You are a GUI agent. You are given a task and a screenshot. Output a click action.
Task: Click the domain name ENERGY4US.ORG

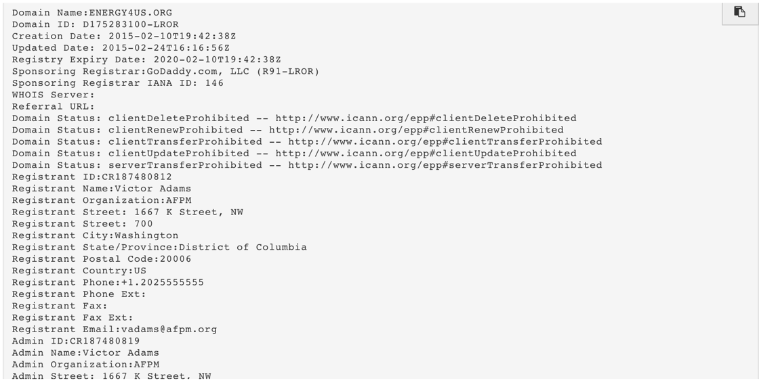point(131,13)
